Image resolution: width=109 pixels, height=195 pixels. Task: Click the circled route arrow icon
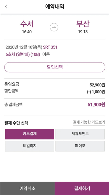coord(54,27)
